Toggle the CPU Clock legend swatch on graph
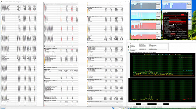This screenshot has width=196, height=109. [x=144, y=54]
